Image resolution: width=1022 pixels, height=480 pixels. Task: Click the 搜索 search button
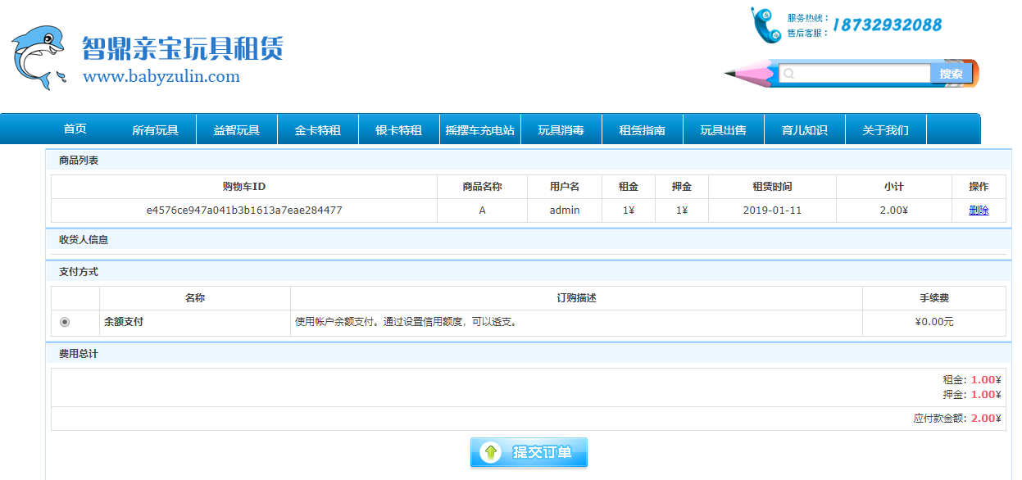tap(951, 74)
